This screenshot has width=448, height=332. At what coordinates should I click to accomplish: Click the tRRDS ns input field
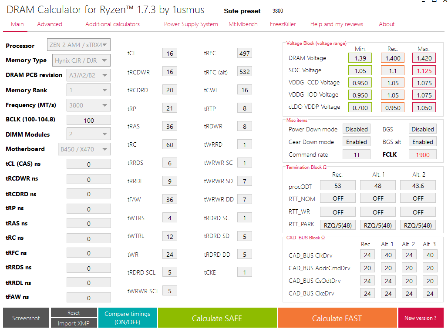point(88,268)
